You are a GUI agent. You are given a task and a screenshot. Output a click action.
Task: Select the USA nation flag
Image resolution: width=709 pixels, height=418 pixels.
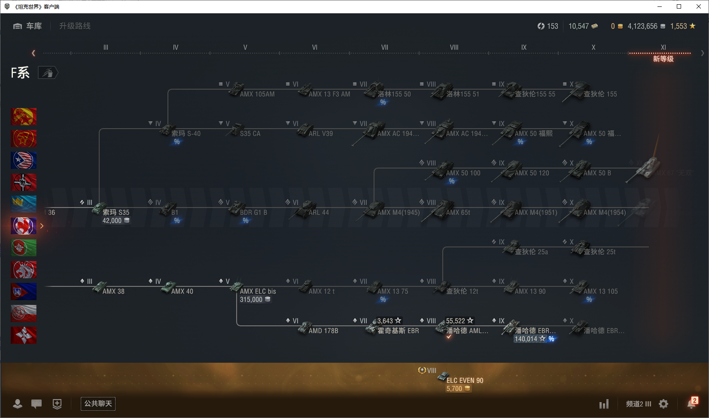(24, 160)
